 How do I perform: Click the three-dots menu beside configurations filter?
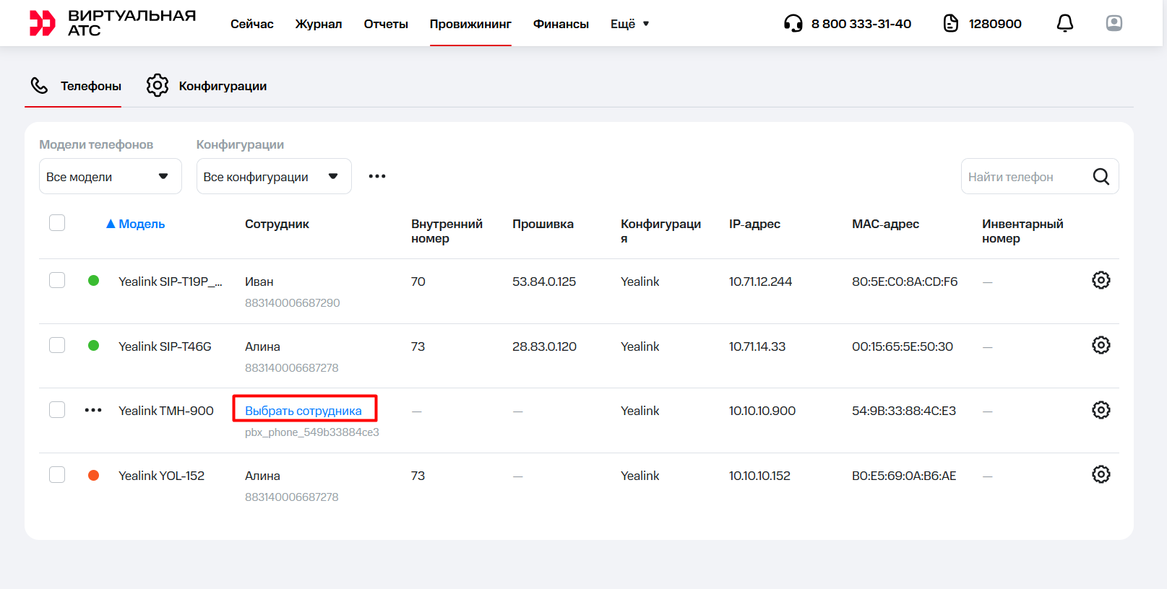tap(376, 177)
